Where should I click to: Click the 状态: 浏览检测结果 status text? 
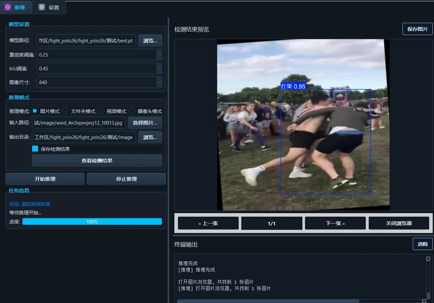pyautogui.click(x=30, y=204)
